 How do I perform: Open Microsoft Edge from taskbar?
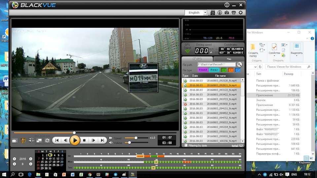[x=29, y=175]
